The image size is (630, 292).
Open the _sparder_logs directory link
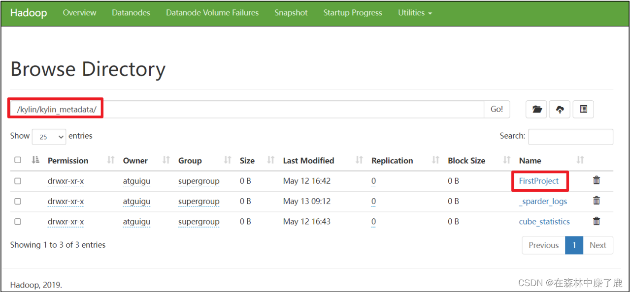(543, 201)
